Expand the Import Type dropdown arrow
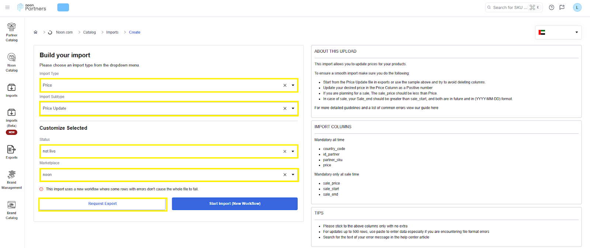 tap(293, 85)
